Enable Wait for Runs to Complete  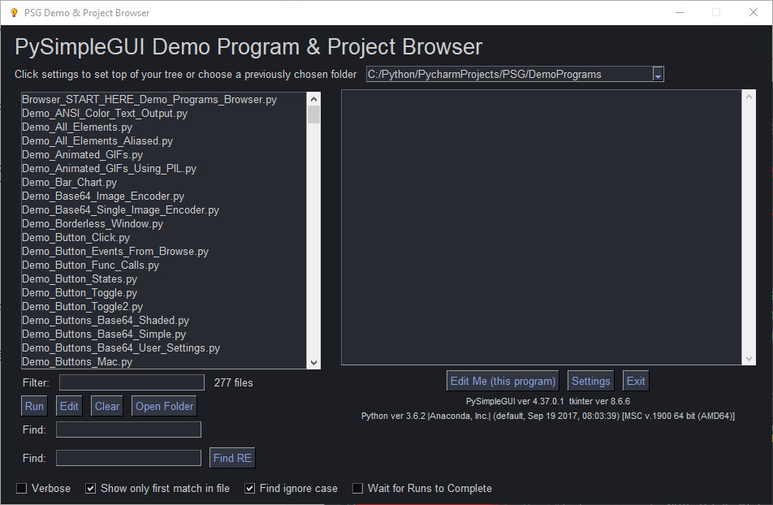tap(358, 489)
